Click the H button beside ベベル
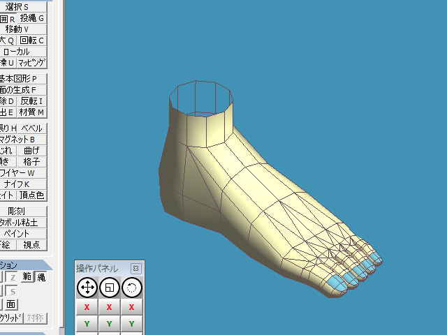 tap(8, 128)
